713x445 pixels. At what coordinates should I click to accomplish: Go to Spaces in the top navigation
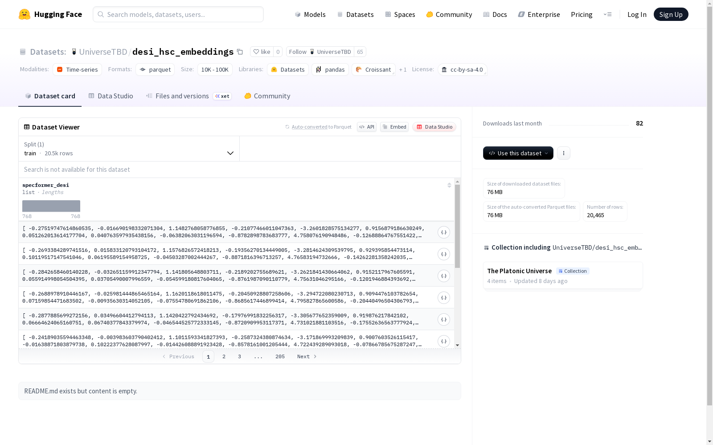pos(400,14)
